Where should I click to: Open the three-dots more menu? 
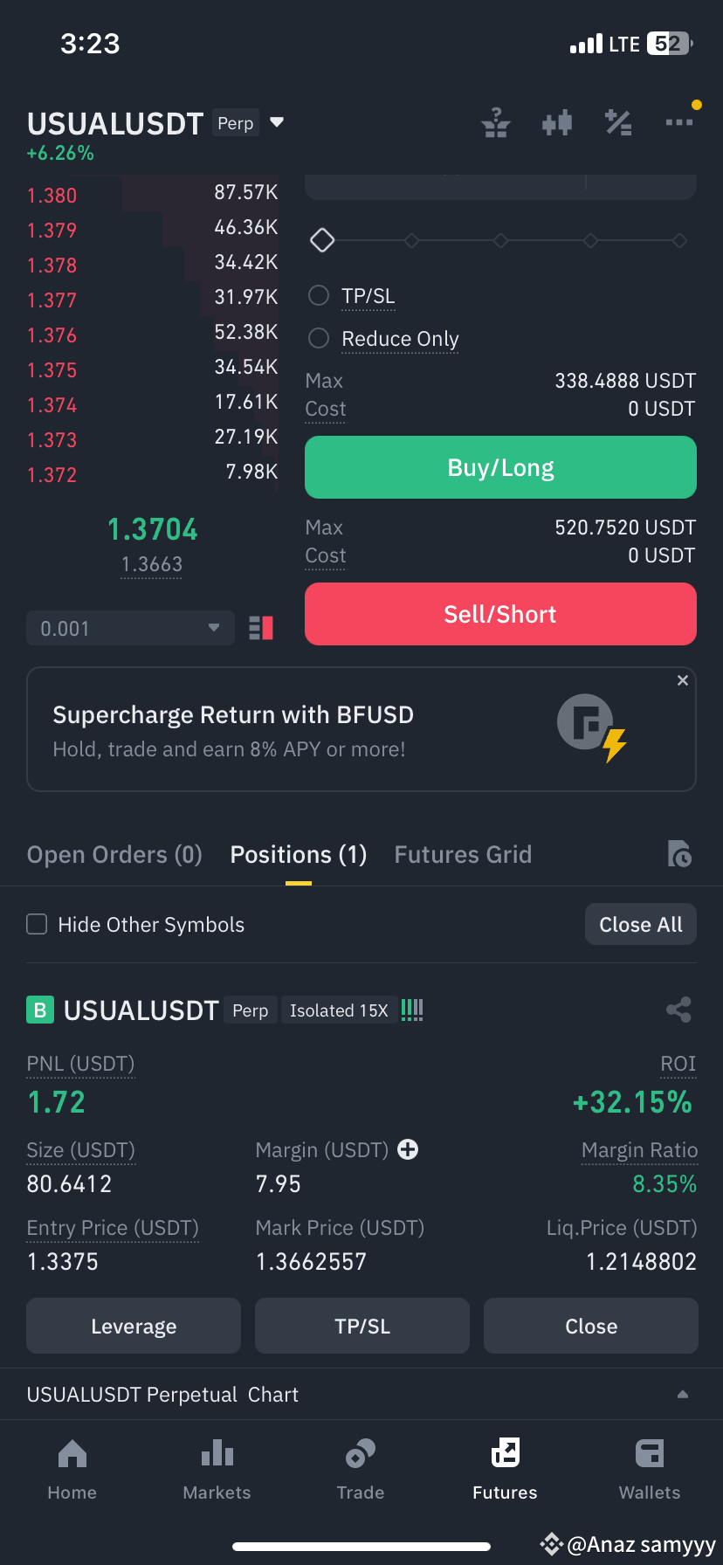tap(679, 122)
